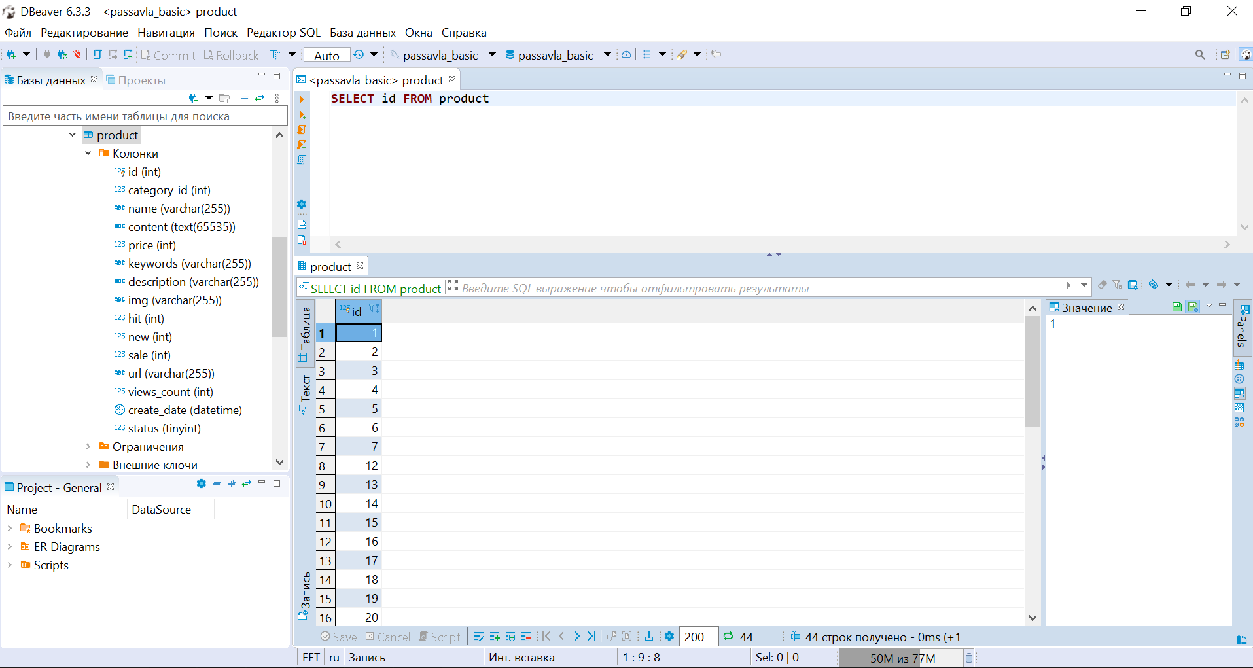The image size is (1253, 668).
Task: Refresh the result set with green arrows
Action: pyautogui.click(x=728, y=636)
